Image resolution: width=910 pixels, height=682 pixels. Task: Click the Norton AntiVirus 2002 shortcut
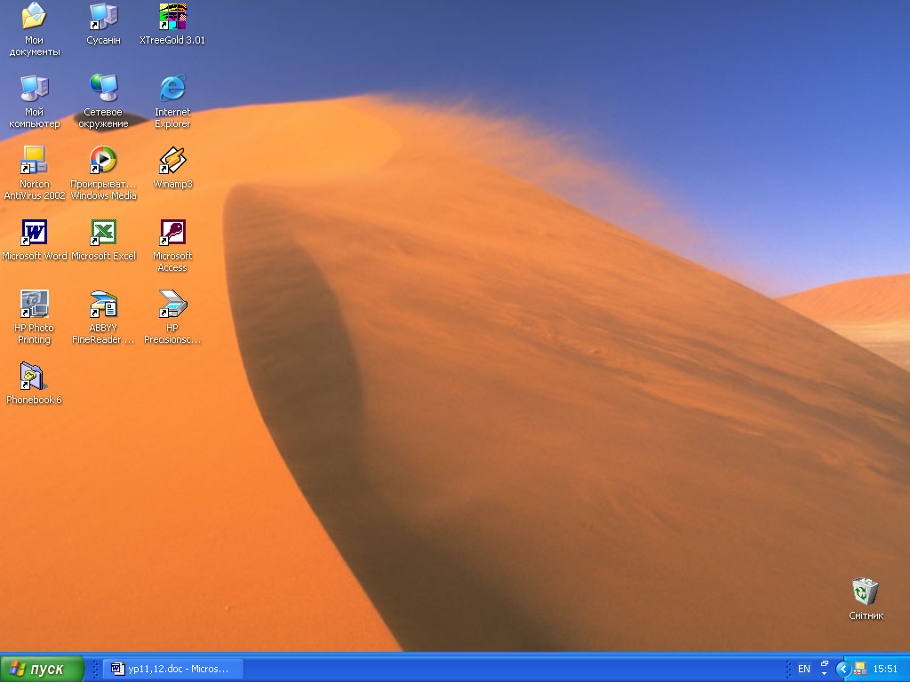(35, 173)
